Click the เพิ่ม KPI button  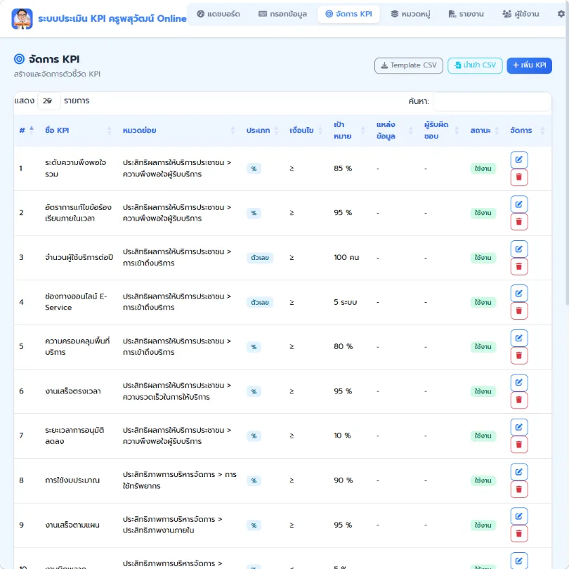(529, 65)
